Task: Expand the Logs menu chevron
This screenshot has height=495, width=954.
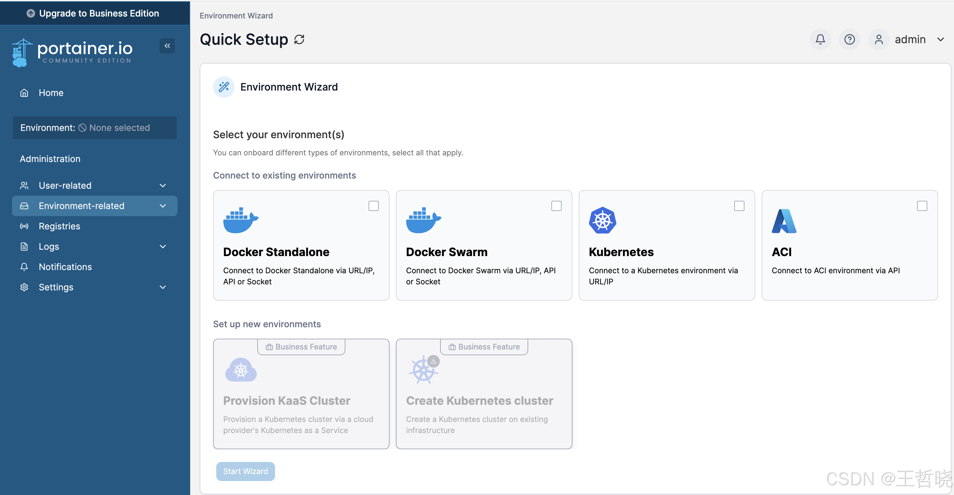Action: coord(162,247)
